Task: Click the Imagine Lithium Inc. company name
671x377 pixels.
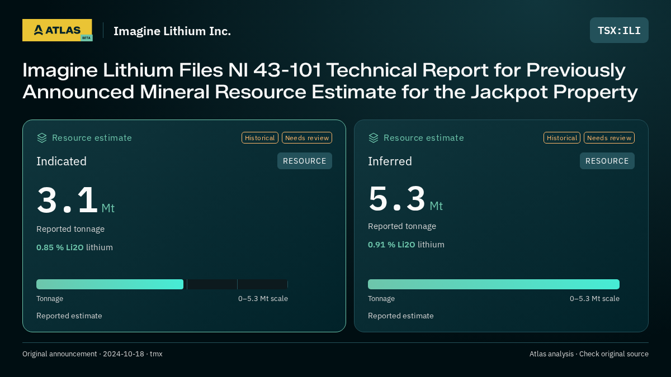Action: [172, 31]
